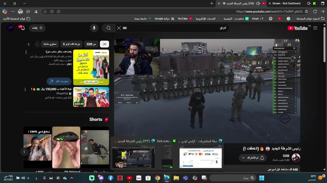Viewport: 327px width, 183px height.
Task: Click the إنشاء create button
Action: 37,28
